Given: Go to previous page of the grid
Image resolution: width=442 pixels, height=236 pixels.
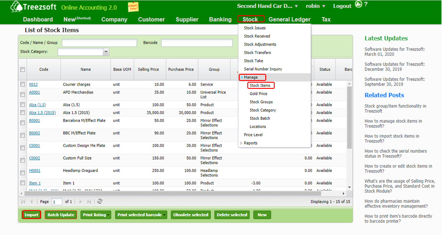Looking at the screenshot, I should pos(31,202).
